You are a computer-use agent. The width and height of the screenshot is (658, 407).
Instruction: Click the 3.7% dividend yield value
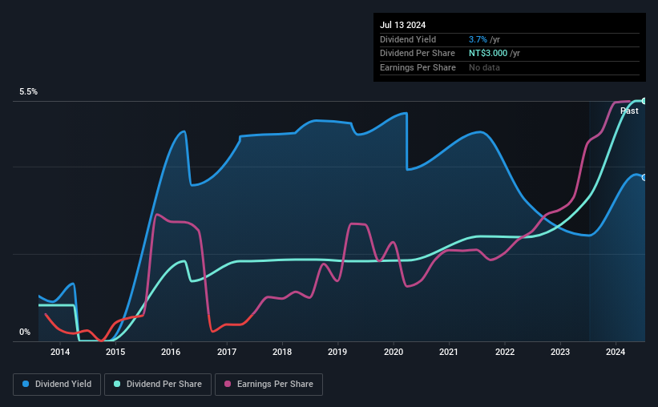tap(478, 39)
